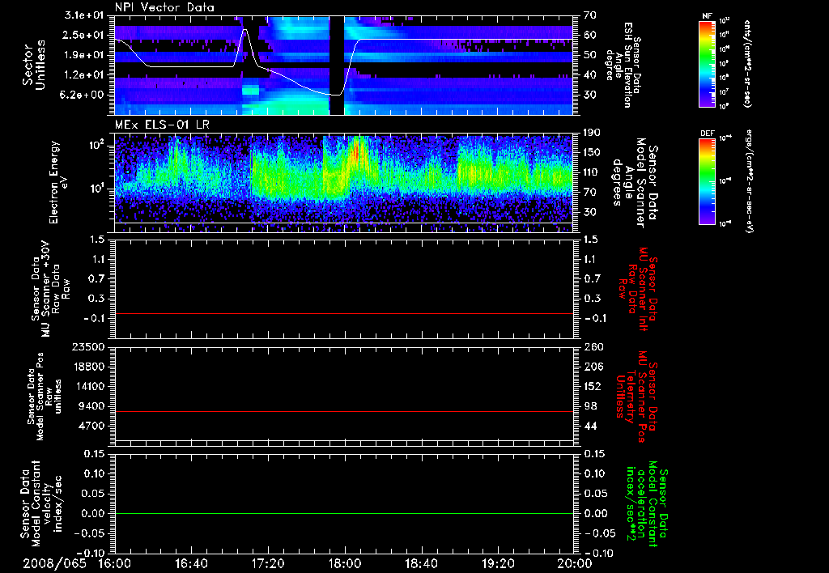Click the 16:00 time tick label
The image size is (829, 573).
115,563
